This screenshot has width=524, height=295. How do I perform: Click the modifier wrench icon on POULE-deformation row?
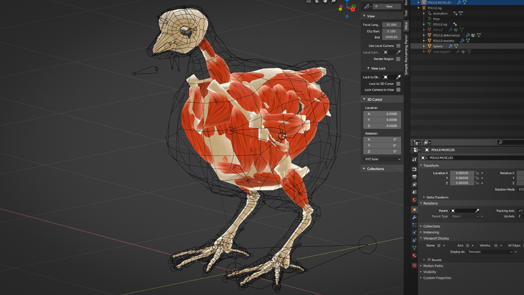[x=468, y=35]
